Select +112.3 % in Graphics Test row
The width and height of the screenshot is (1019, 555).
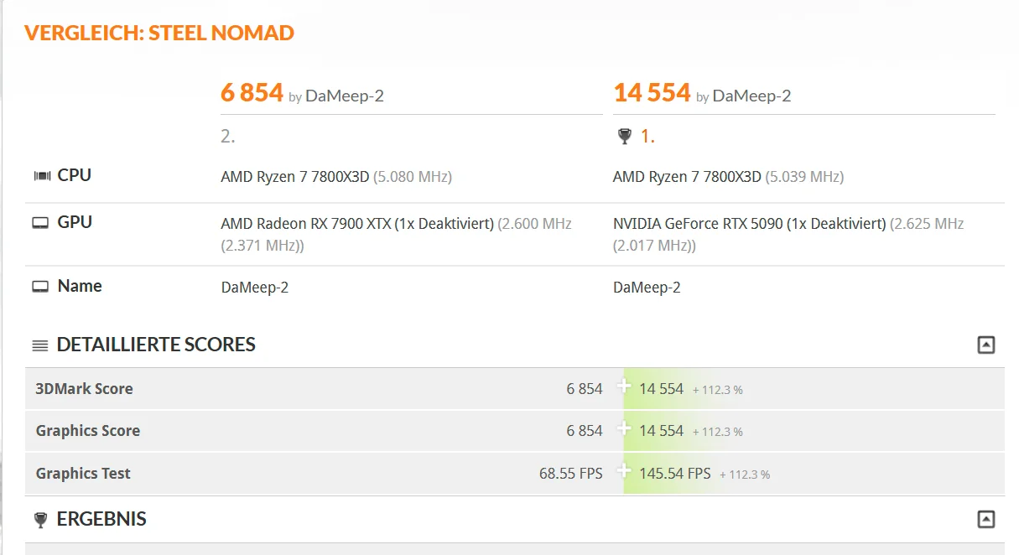pos(745,475)
